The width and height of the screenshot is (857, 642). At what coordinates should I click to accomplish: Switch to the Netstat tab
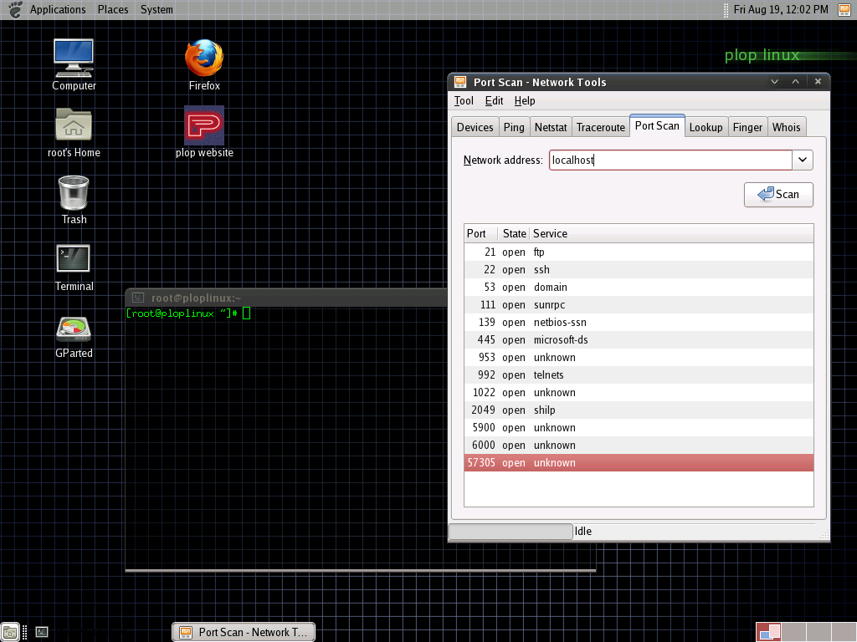point(551,127)
